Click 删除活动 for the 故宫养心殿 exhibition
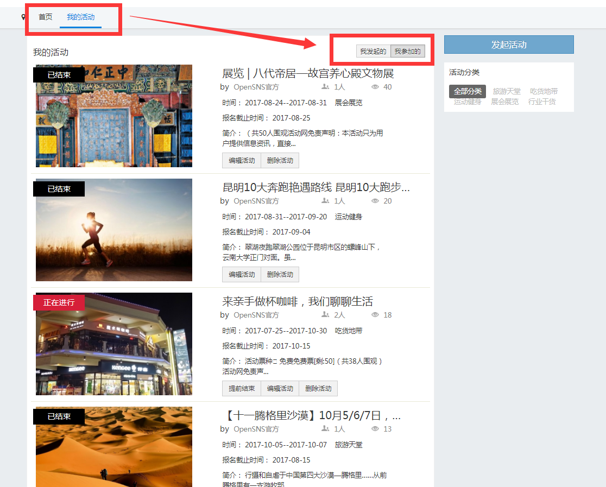Image resolution: width=606 pixels, height=487 pixels. point(280,160)
